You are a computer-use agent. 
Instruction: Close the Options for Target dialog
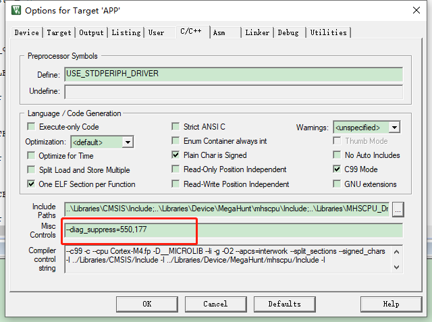[416, 11]
